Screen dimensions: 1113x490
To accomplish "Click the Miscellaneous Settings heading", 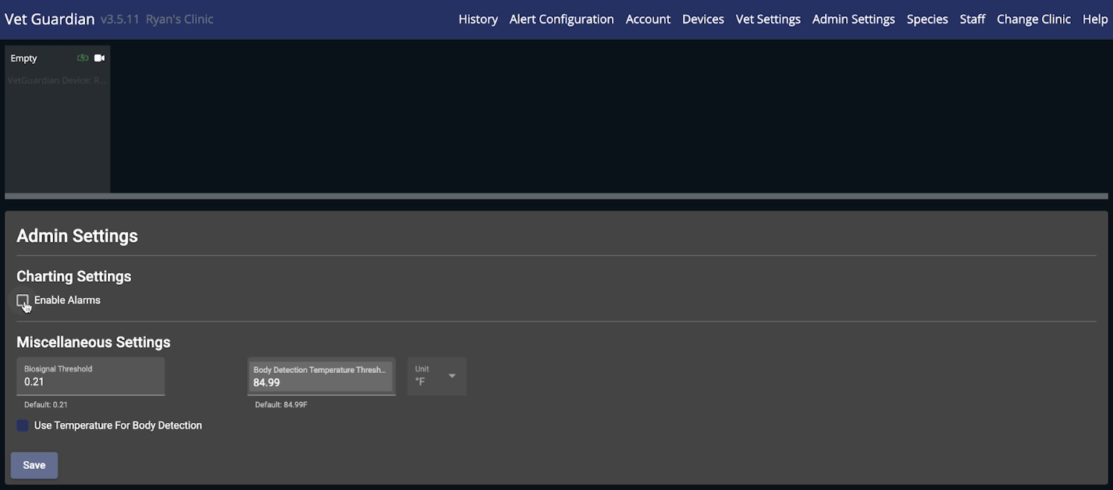I will click(94, 342).
